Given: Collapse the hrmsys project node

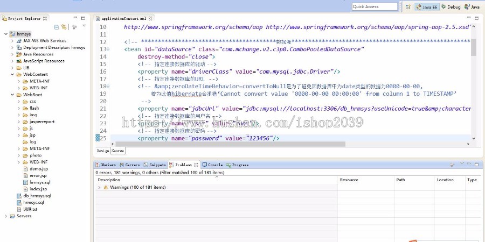Looking at the screenshot, I should pyautogui.click(x=6, y=34).
